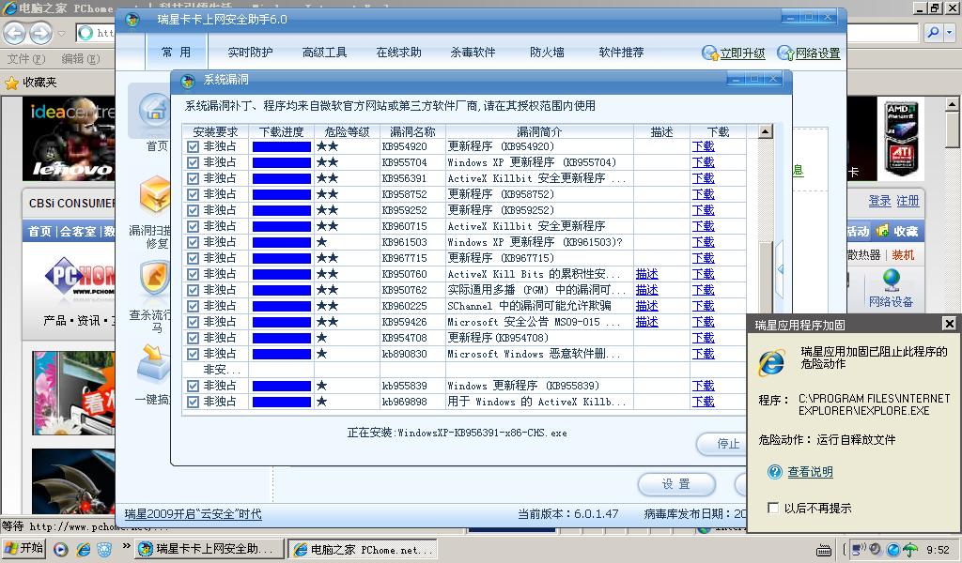The width and height of the screenshot is (962, 563).
Task: Click the browser back arrow button
Action: pyautogui.click(x=15, y=33)
